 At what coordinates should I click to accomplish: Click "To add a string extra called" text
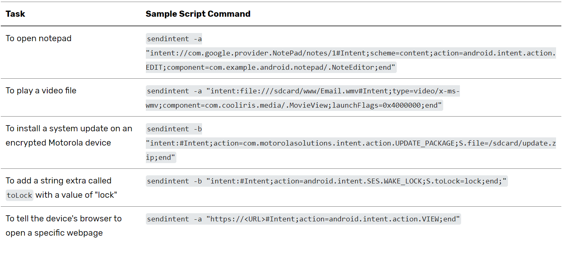(59, 181)
